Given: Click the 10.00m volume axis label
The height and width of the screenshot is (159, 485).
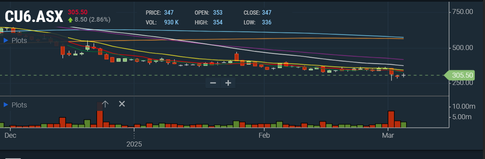Looking at the screenshot, I should click(464, 106).
